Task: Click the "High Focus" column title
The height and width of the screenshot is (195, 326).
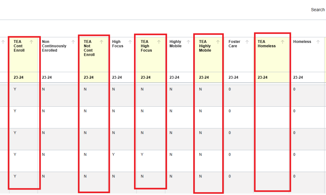Action: click(118, 44)
